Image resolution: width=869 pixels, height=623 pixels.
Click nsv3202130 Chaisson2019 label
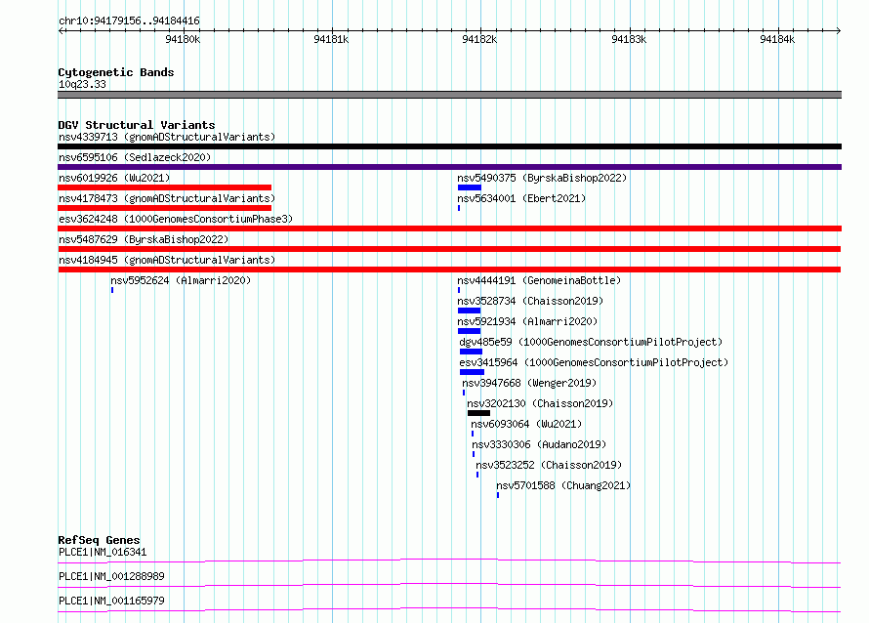tap(540, 403)
